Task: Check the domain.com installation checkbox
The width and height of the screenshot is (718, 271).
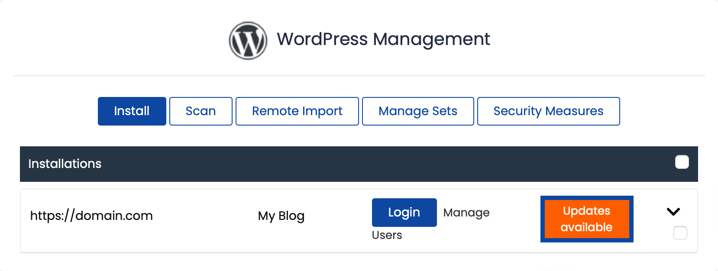Action: [680, 233]
